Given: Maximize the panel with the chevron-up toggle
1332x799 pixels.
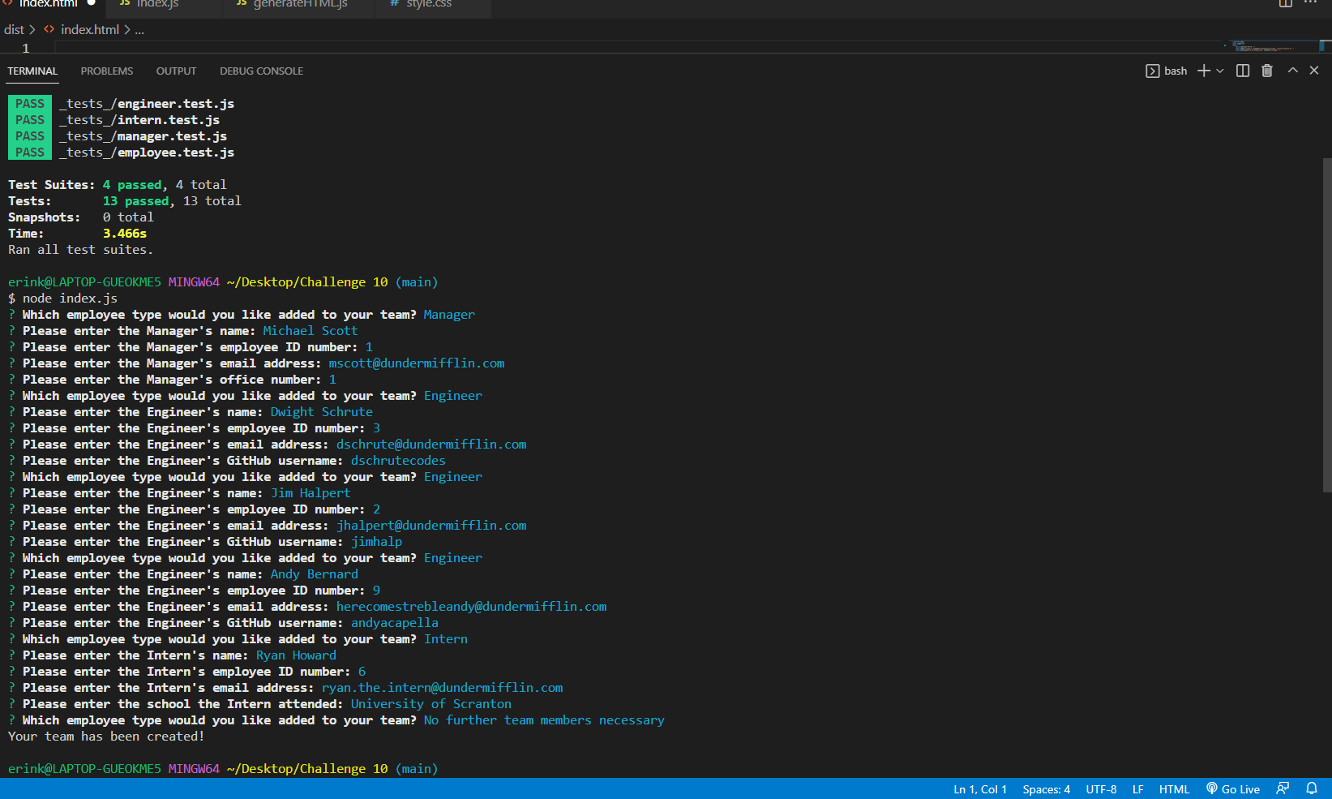Looking at the screenshot, I should point(1292,71).
